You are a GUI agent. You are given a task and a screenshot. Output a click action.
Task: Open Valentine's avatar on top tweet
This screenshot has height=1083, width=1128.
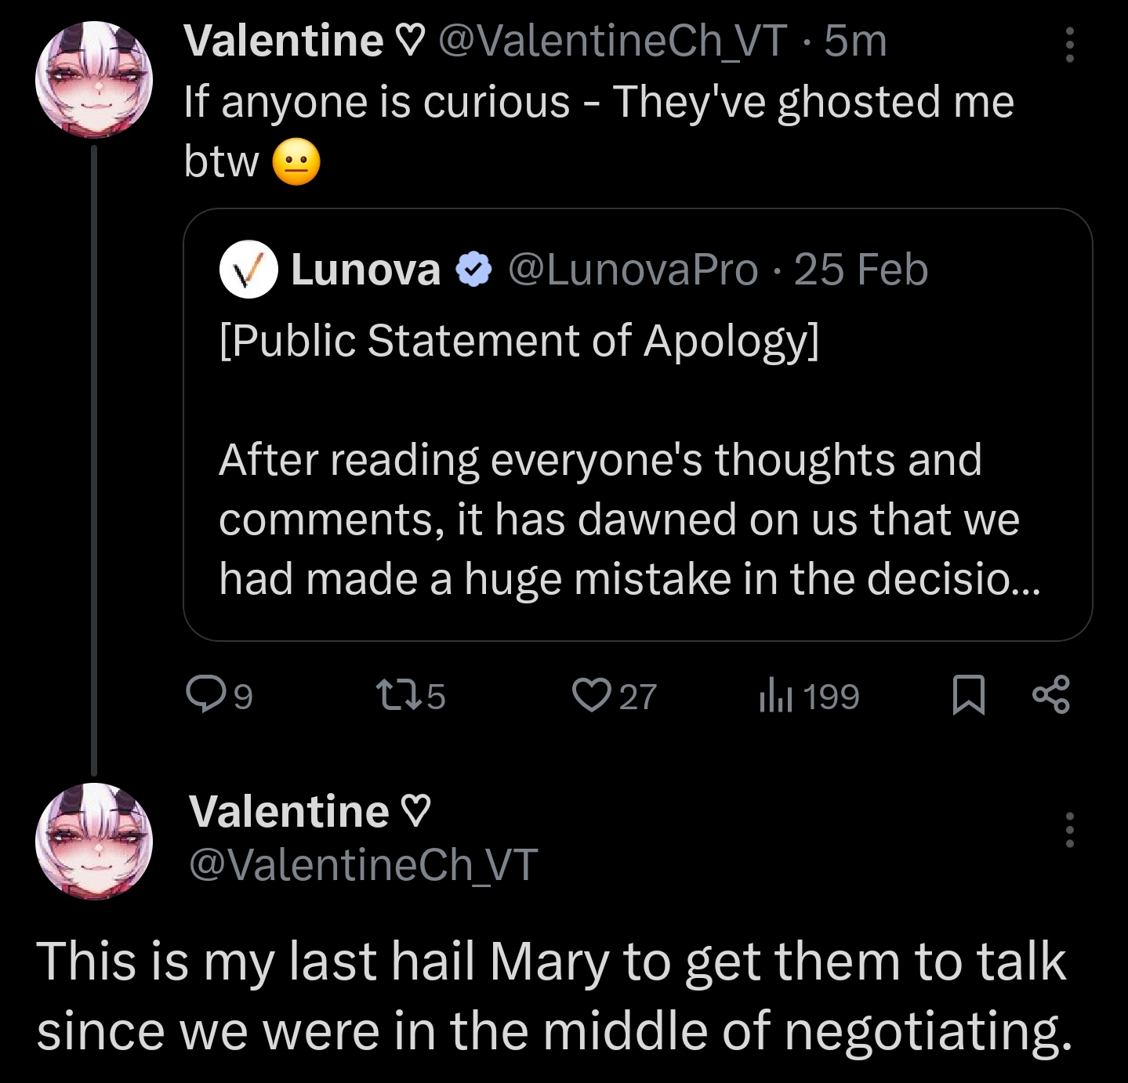tap(94, 80)
